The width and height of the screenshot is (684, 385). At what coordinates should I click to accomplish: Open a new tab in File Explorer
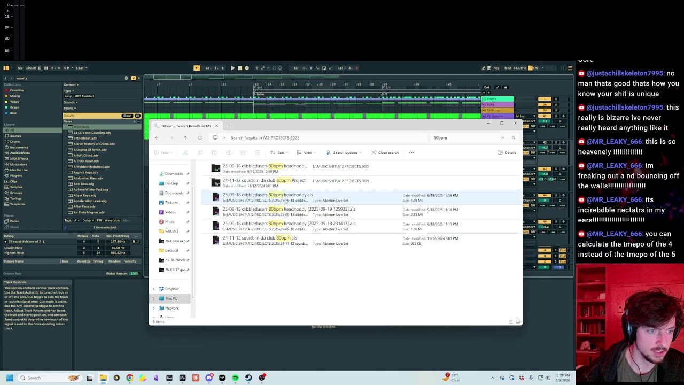tap(230, 126)
